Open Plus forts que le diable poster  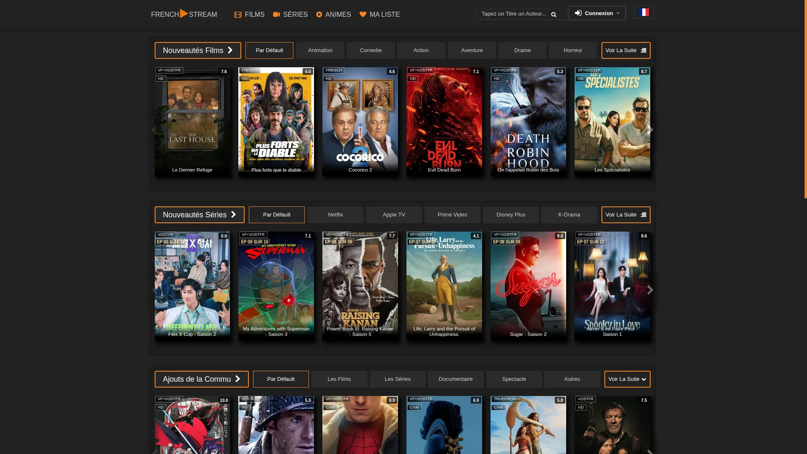coord(276,122)
